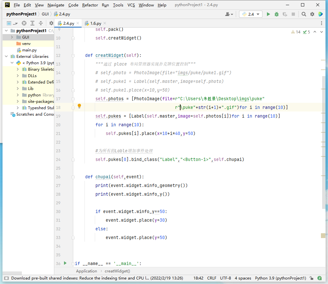Click the editor vertical scrollbar thumb

pyautogui.click(x=324, y=142)
